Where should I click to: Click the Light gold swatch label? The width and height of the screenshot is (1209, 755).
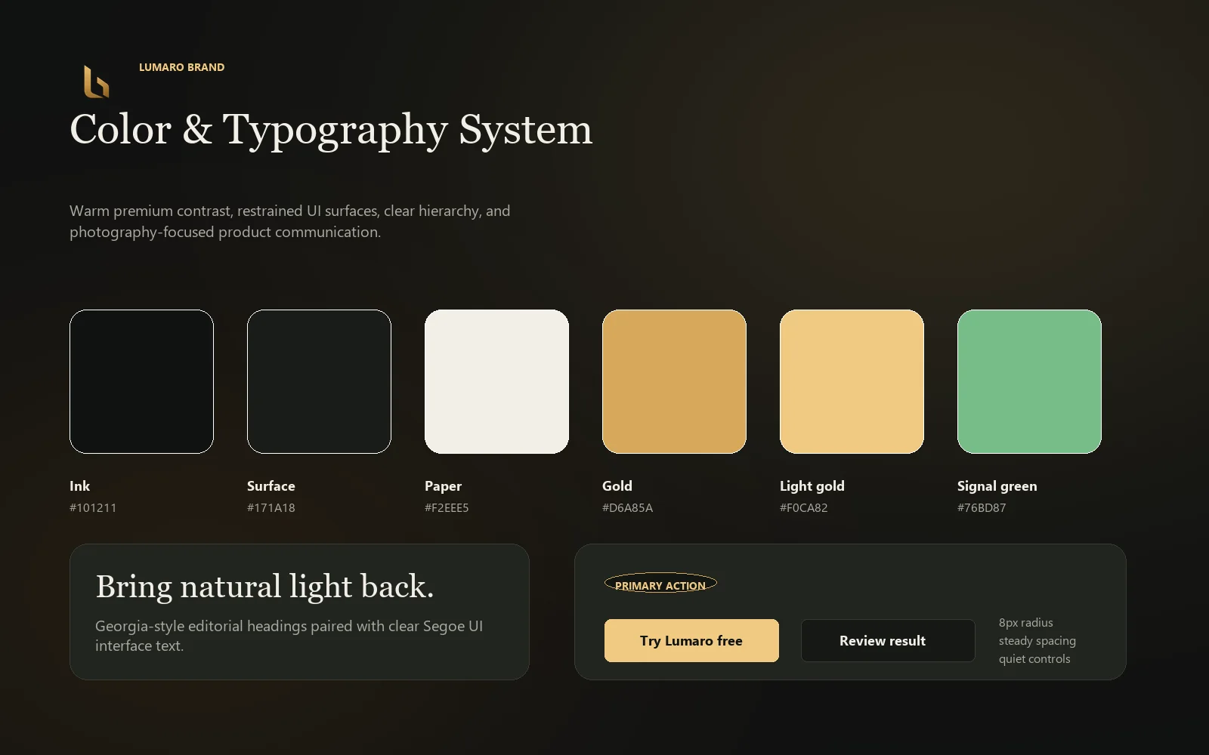[x=812, y=486]
